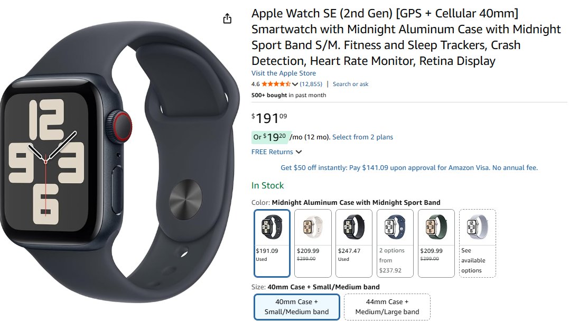Select Midnight Sport Loop $247.47 used option
Screen dimensions: 569x321
tap(354, 243)
